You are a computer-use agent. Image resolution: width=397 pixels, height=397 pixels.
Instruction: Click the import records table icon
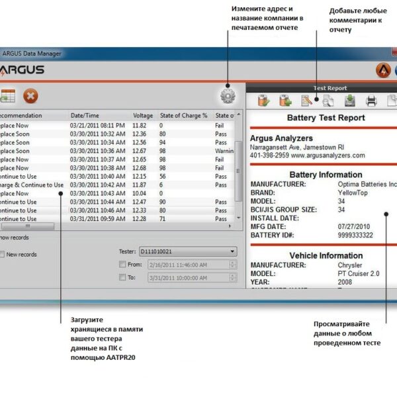pos(7,96)
